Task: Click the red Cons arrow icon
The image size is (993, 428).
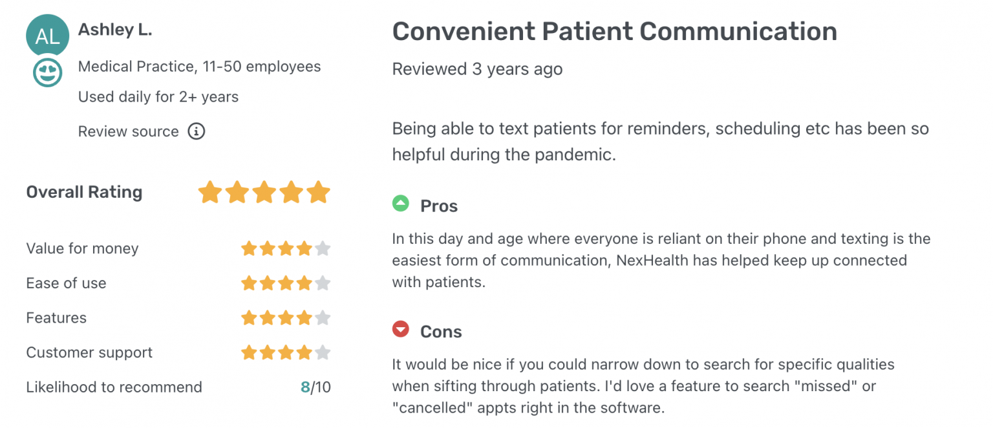Action: pyautogui.click(x=401, y=330)
